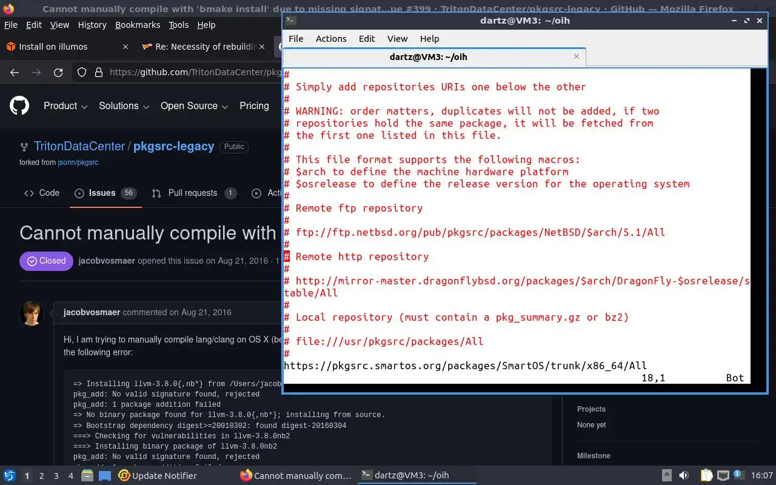This screenshot has width=776, height=485.
Task: Close the terminal tab dartz@VM3: ~/oih
Action: coord(576,56)
